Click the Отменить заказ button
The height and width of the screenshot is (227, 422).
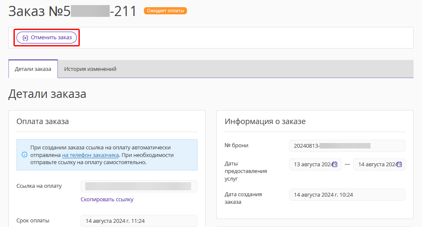coord(46,38)
